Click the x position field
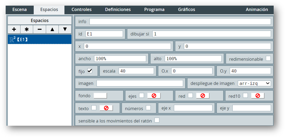285x137 pixels. [128, 46]
